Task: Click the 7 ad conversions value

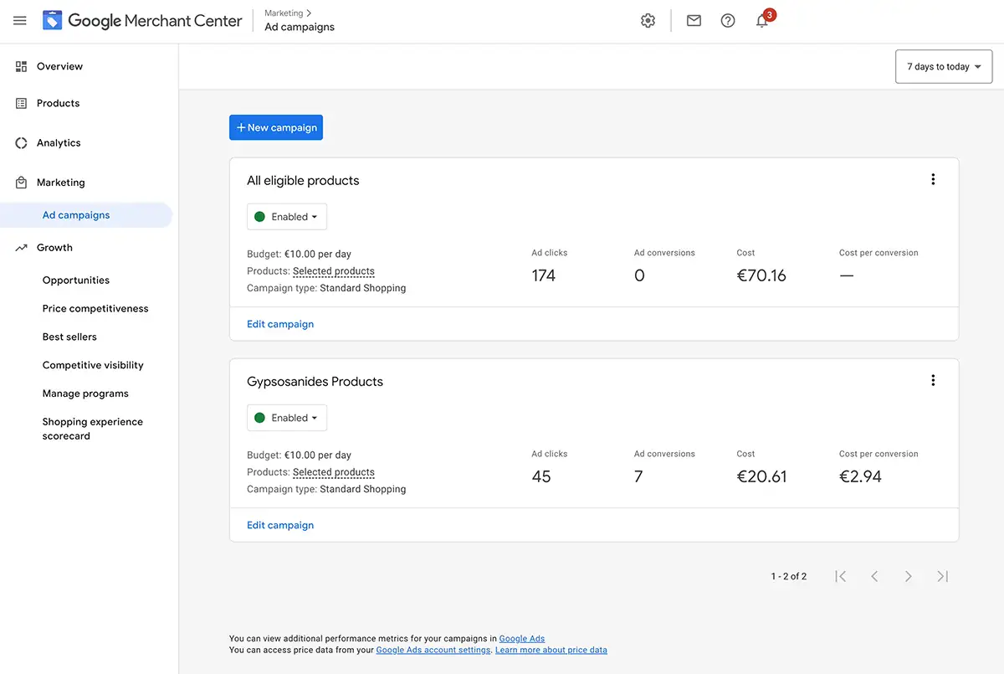Action: point(638,476)
